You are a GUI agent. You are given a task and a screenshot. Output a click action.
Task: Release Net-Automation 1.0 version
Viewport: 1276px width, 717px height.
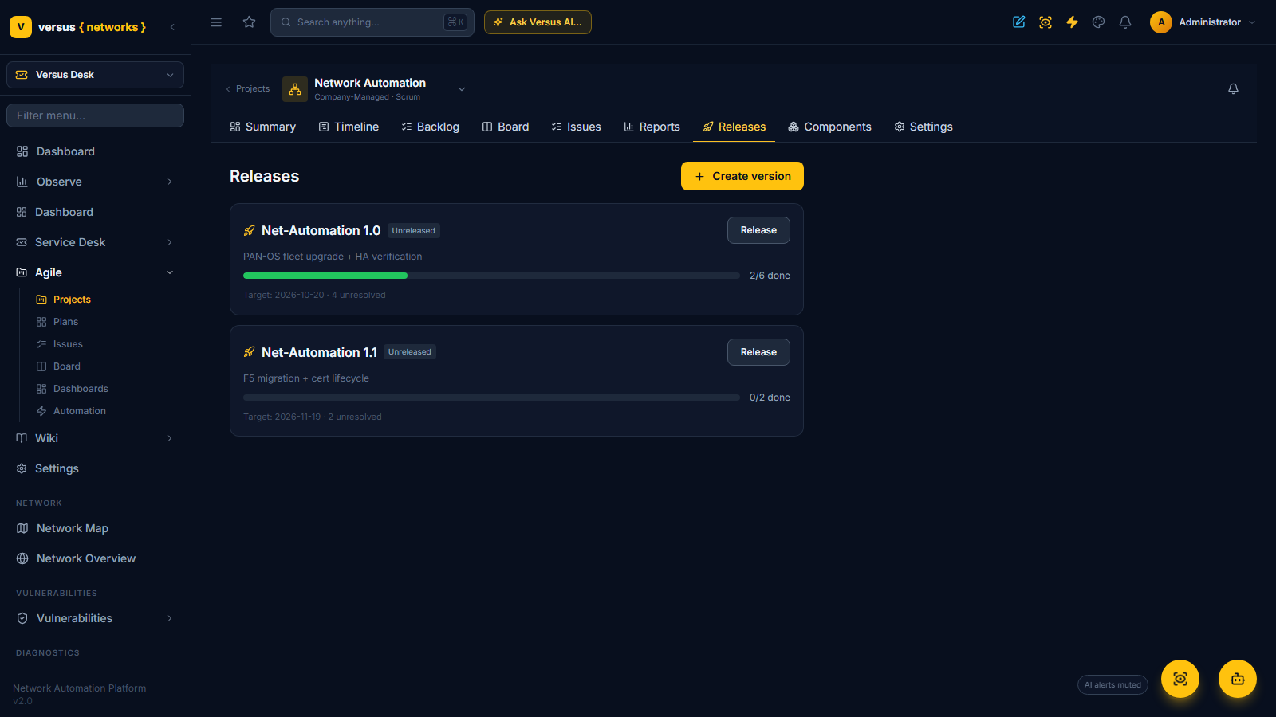pos(758,230)
